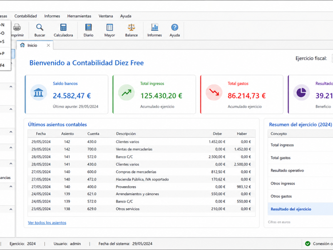Click the pie chart icon in Resultado card

click(x=301, y=92)
